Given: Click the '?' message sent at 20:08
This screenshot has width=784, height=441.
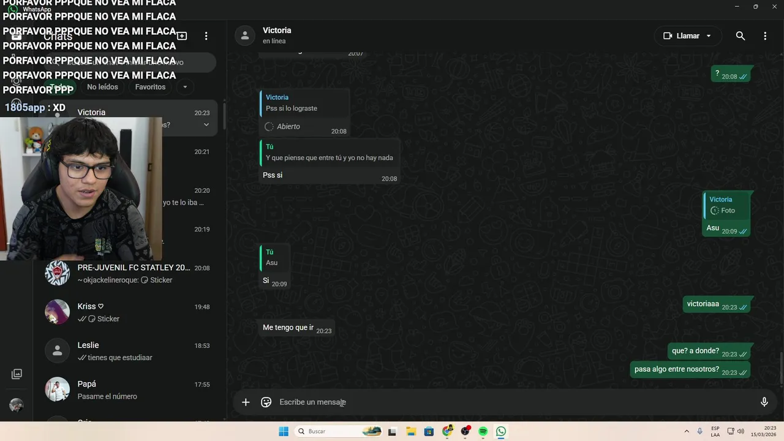Looking at the screenshot, I should (731, 74).
